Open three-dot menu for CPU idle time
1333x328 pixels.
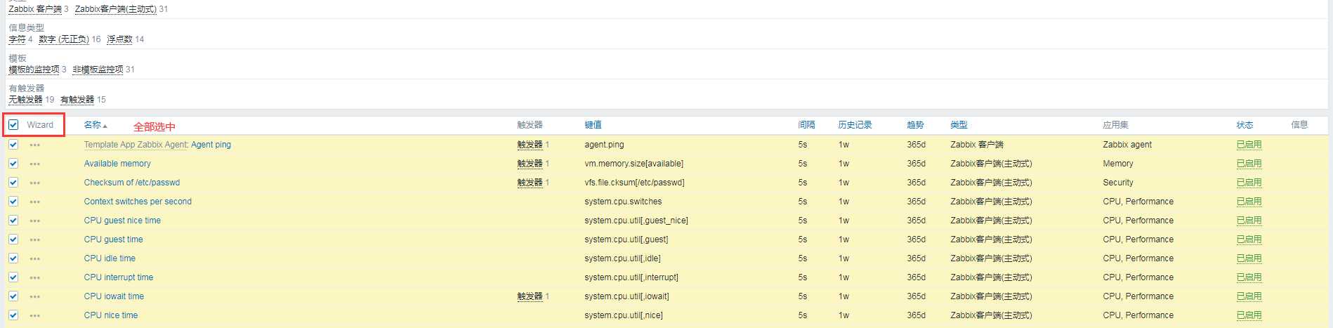tap(35, 258)
